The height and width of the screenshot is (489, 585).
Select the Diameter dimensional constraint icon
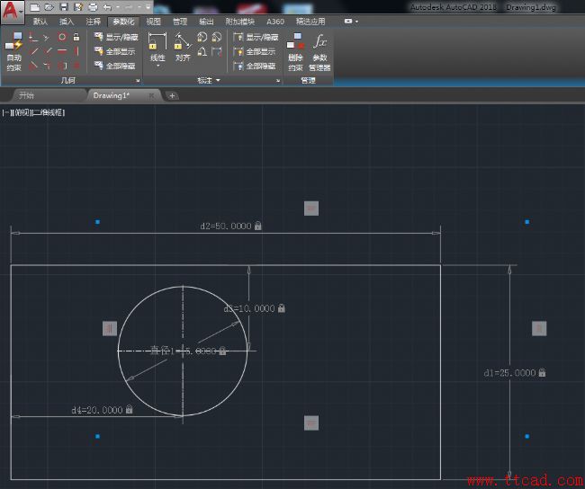(x=216, y=37)
